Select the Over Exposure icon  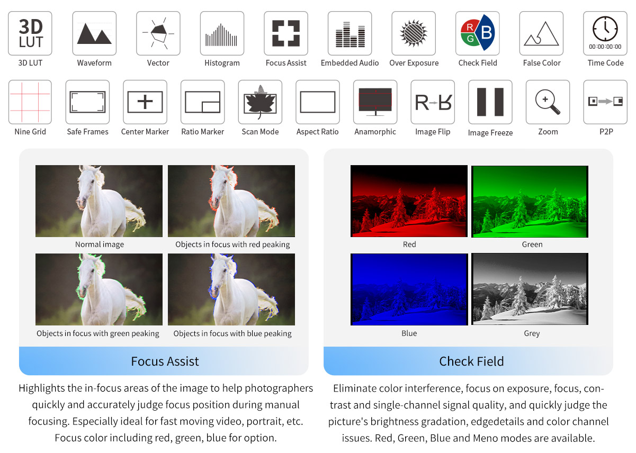click(414, 33)
